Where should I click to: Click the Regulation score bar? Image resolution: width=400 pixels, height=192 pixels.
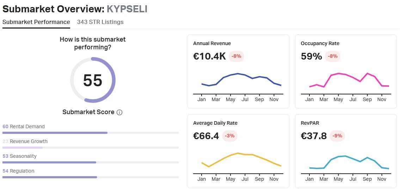click(90, 177)
